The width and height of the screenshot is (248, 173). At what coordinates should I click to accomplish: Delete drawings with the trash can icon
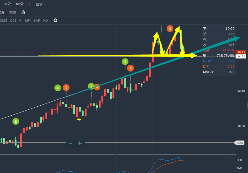point(24,12)
